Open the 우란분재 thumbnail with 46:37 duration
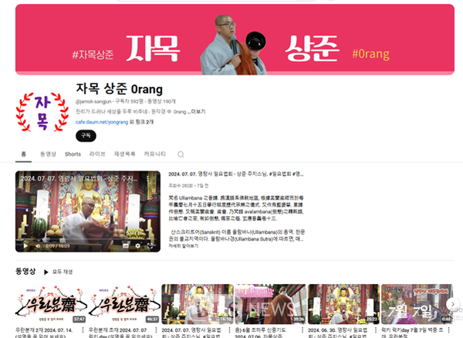463x338 pixels. (x=124, y=304)
